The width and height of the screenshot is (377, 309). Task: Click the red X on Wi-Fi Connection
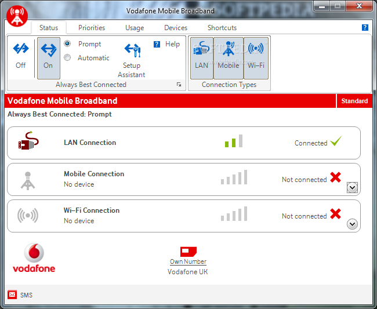pos(335,214)
